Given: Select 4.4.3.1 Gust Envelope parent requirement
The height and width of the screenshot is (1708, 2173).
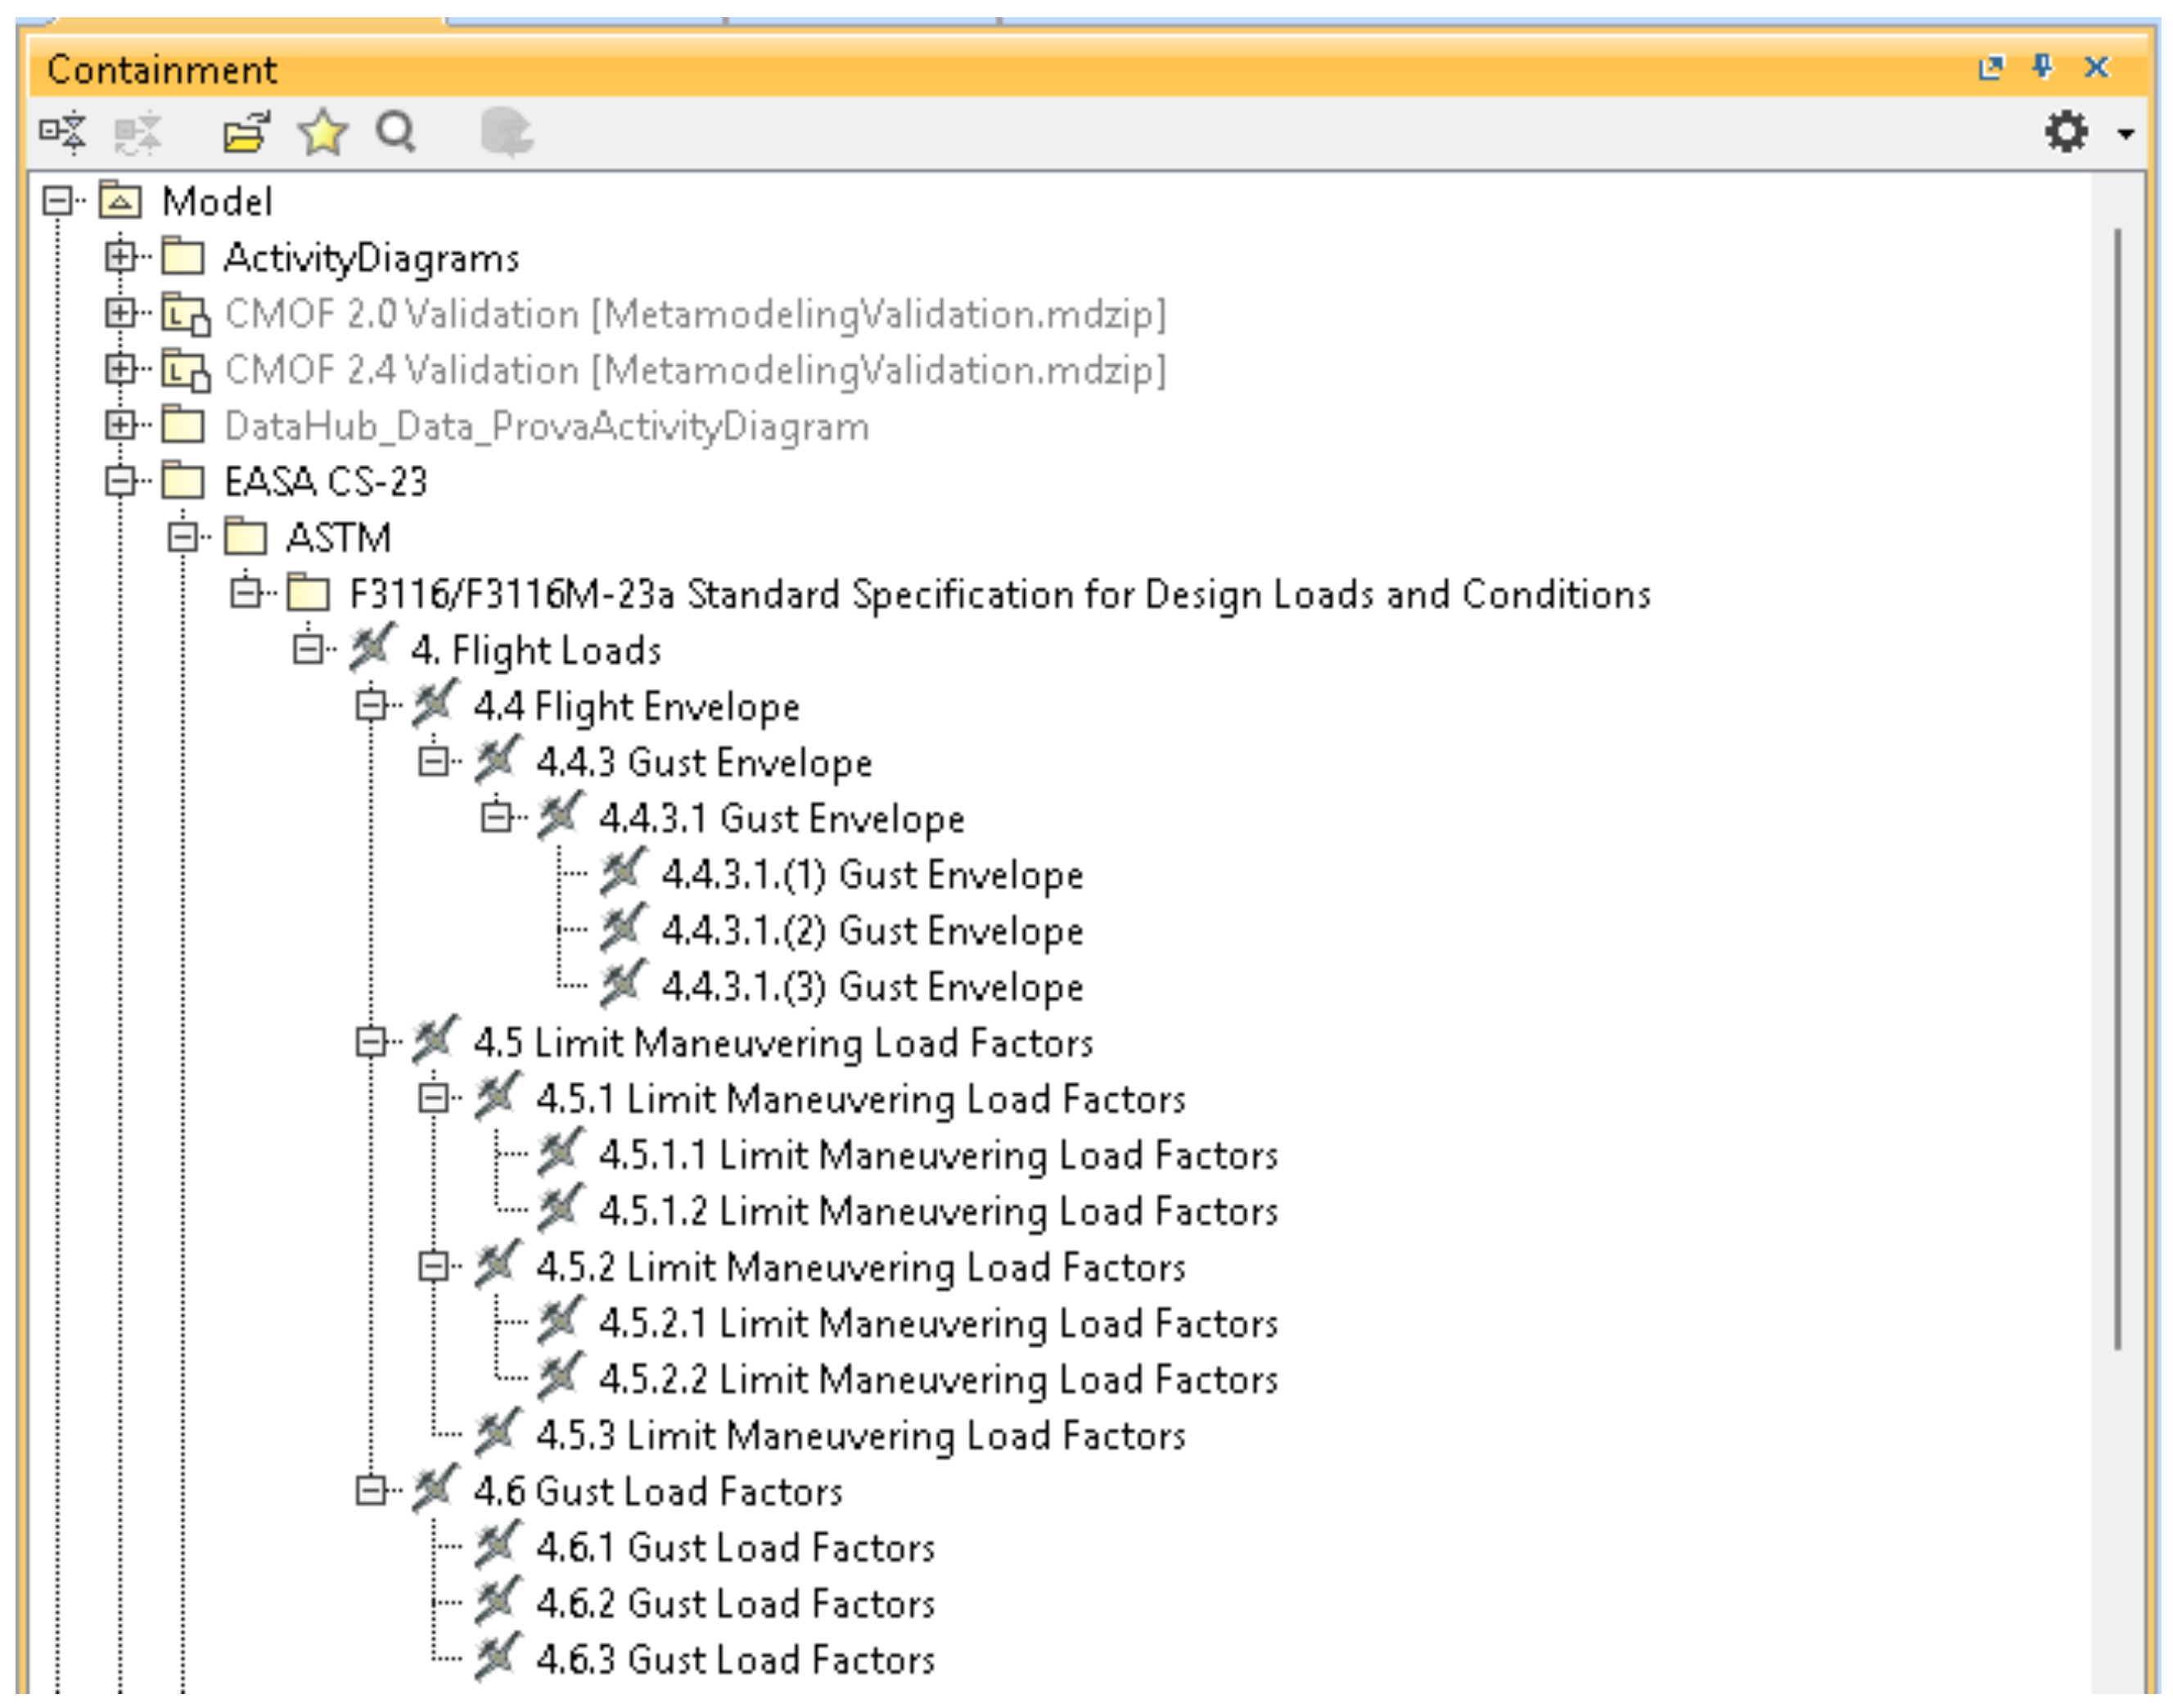Looking at the screenshot, I should pyautogui.click(x=782, y=818).
